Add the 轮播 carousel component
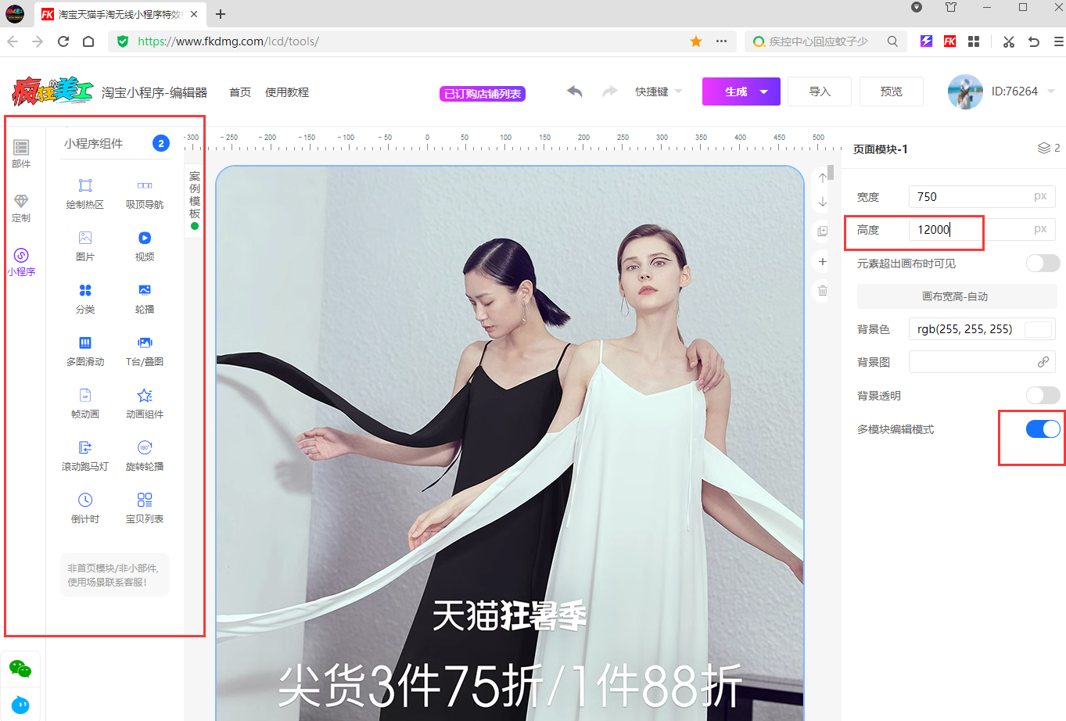Screen dimensions: 1066x721 (145, 298)
